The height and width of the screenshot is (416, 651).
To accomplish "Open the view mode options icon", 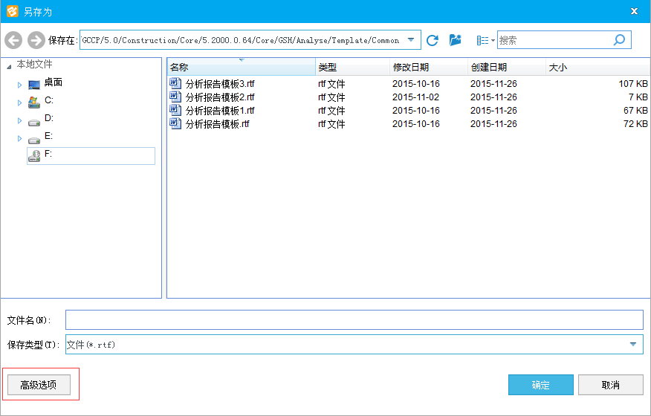I will click(x=484, y=40).
